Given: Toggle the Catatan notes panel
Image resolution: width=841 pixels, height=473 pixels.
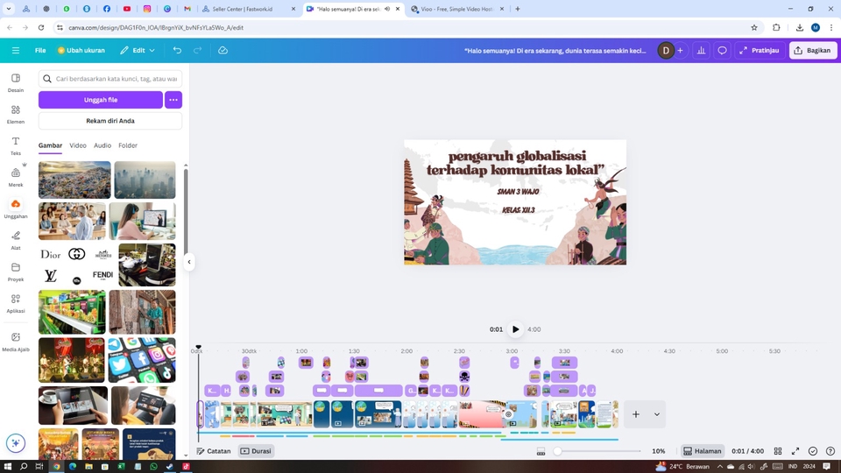Looking at the screenshot, I should tap(214, 451).
